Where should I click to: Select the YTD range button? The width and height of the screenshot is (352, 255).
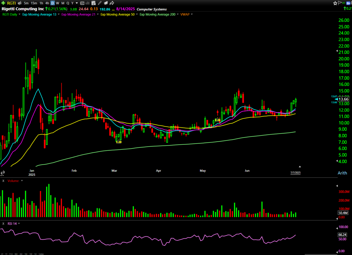pyautogui.click(x=11, y=254)
